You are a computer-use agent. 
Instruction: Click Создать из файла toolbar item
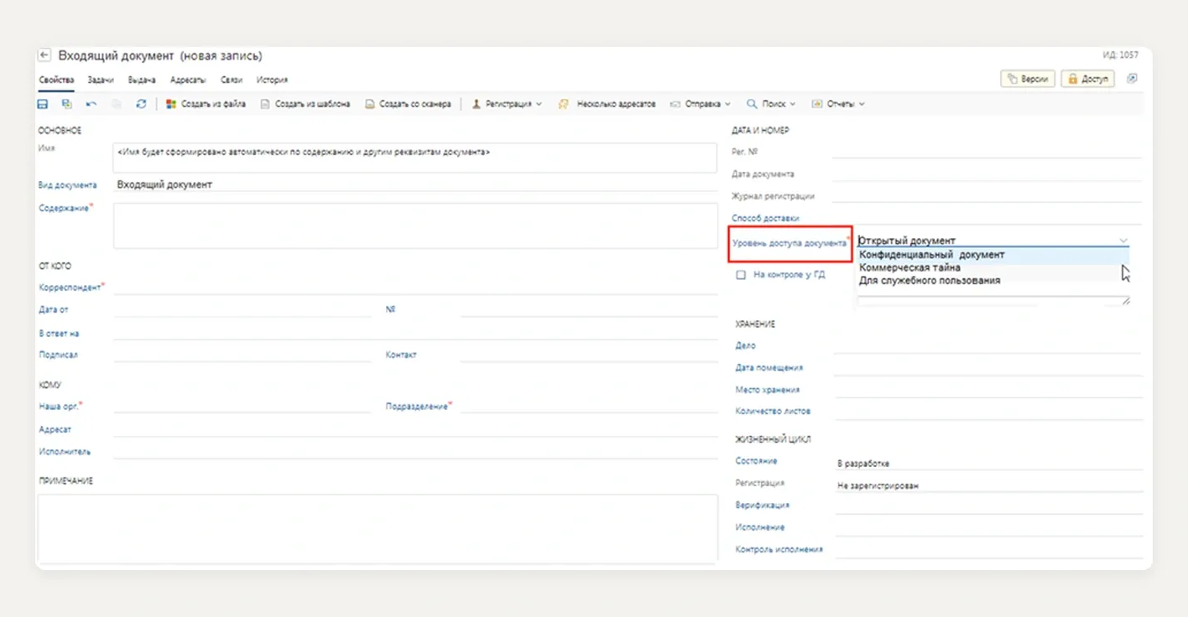click(206, 104)
